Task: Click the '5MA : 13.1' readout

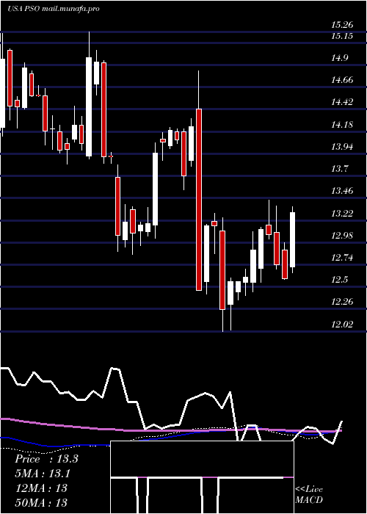Action: tap(43, 474)
